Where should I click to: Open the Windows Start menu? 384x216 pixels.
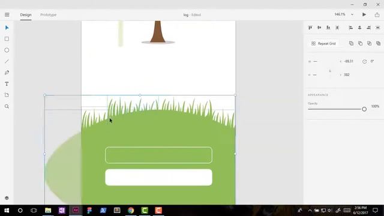7,211
